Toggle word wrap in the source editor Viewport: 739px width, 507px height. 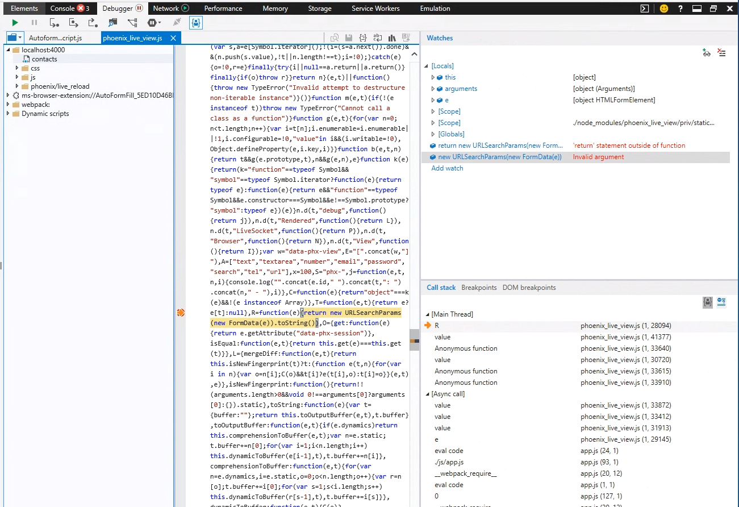tap(377, 37)
